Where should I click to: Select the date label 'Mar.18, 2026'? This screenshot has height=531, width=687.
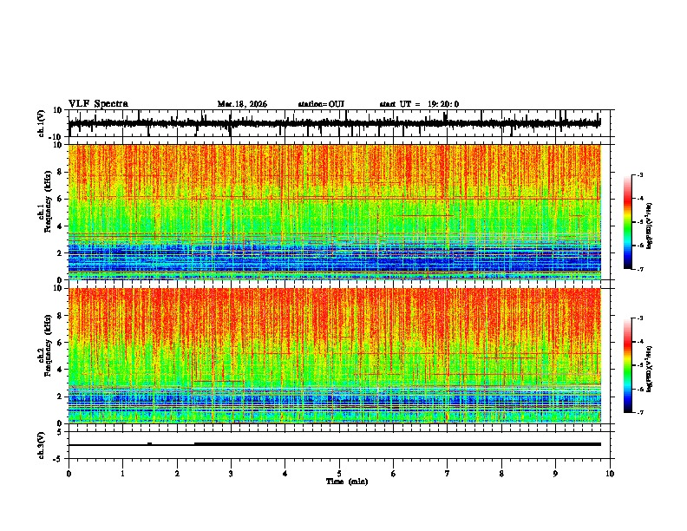point(242,104)
